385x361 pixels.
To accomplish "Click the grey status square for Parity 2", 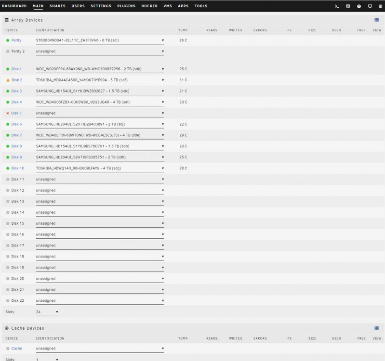I will (x=8, y=51).
